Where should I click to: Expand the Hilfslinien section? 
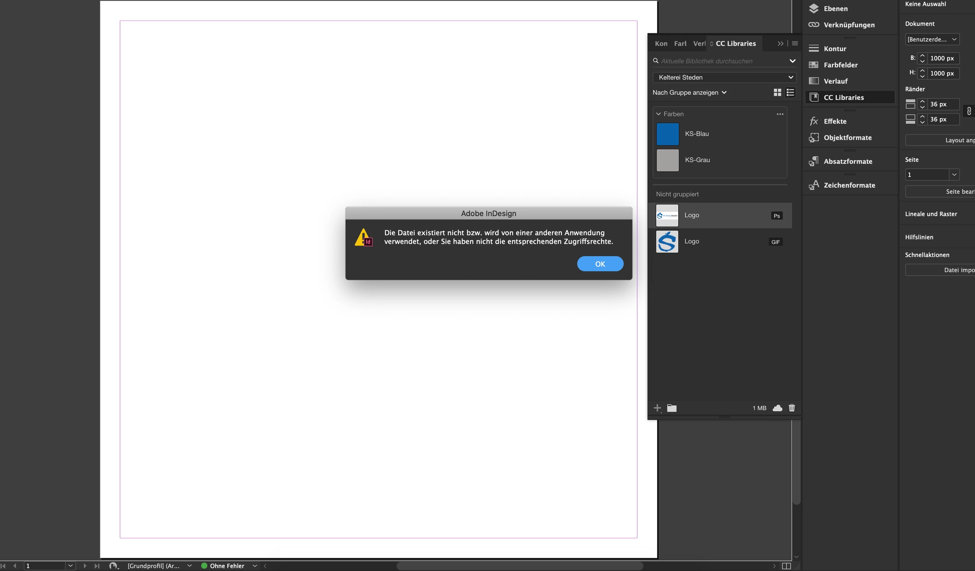click(x=919, y=237)
